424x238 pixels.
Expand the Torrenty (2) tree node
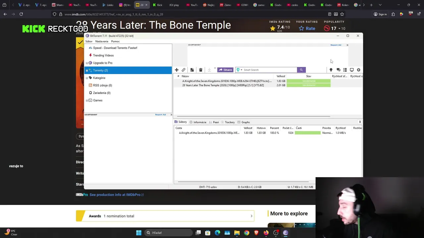tap(87, 70)
